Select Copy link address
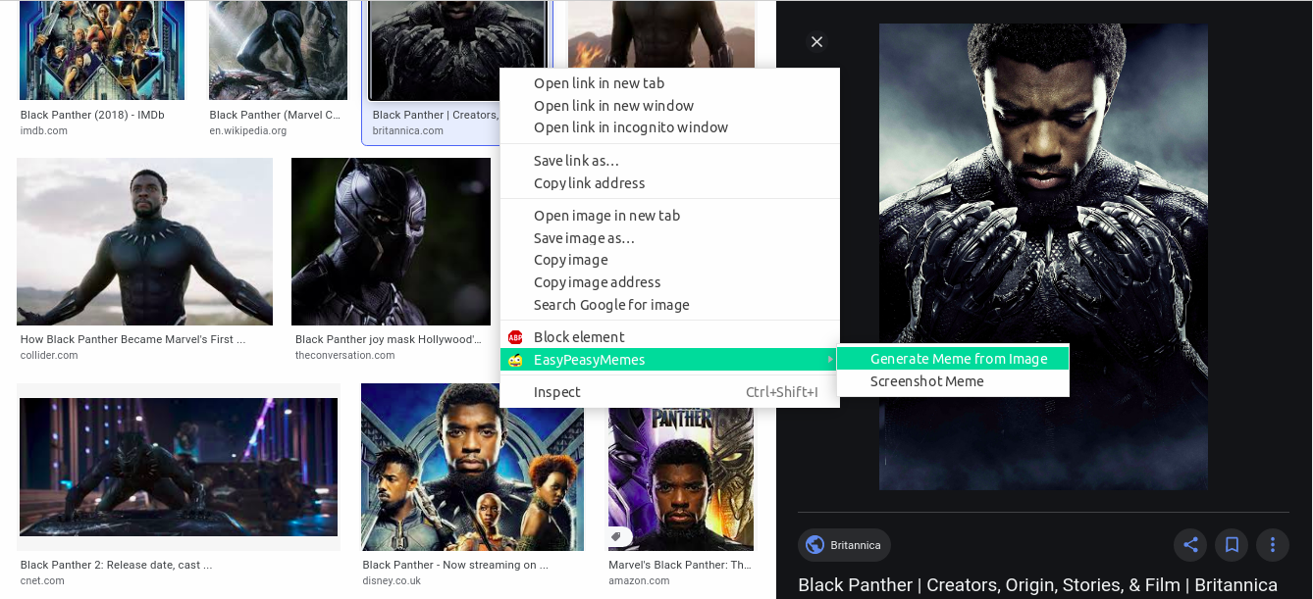The height and width of the screenshot is (599, 1313). point(670,183)
